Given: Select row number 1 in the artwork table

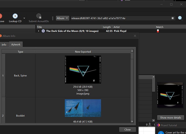Looking at the screenshot, I should coord(3,75).
